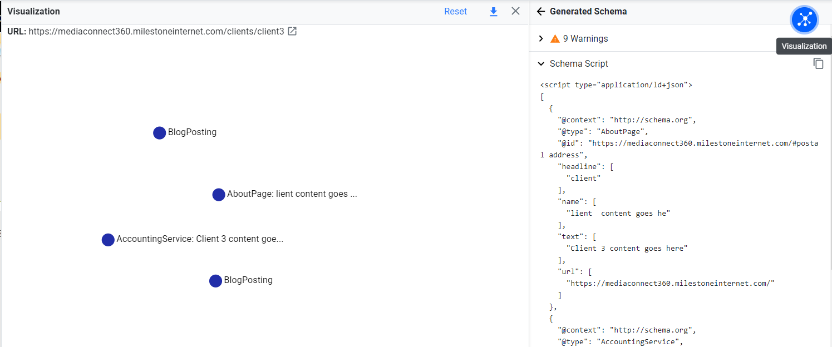The width and height of the screenshot is (832, 347).
Task: Click the "client" headline value
Action: (583, 179)
